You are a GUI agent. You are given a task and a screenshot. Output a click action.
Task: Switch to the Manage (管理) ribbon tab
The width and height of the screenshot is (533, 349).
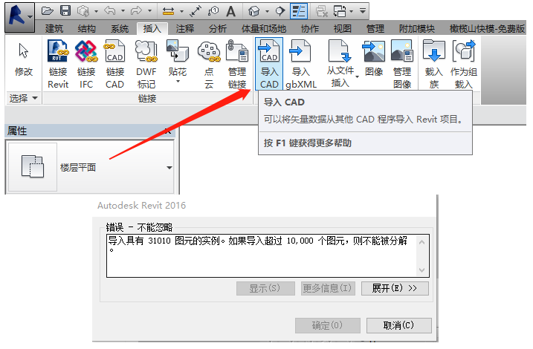(375, 29)
